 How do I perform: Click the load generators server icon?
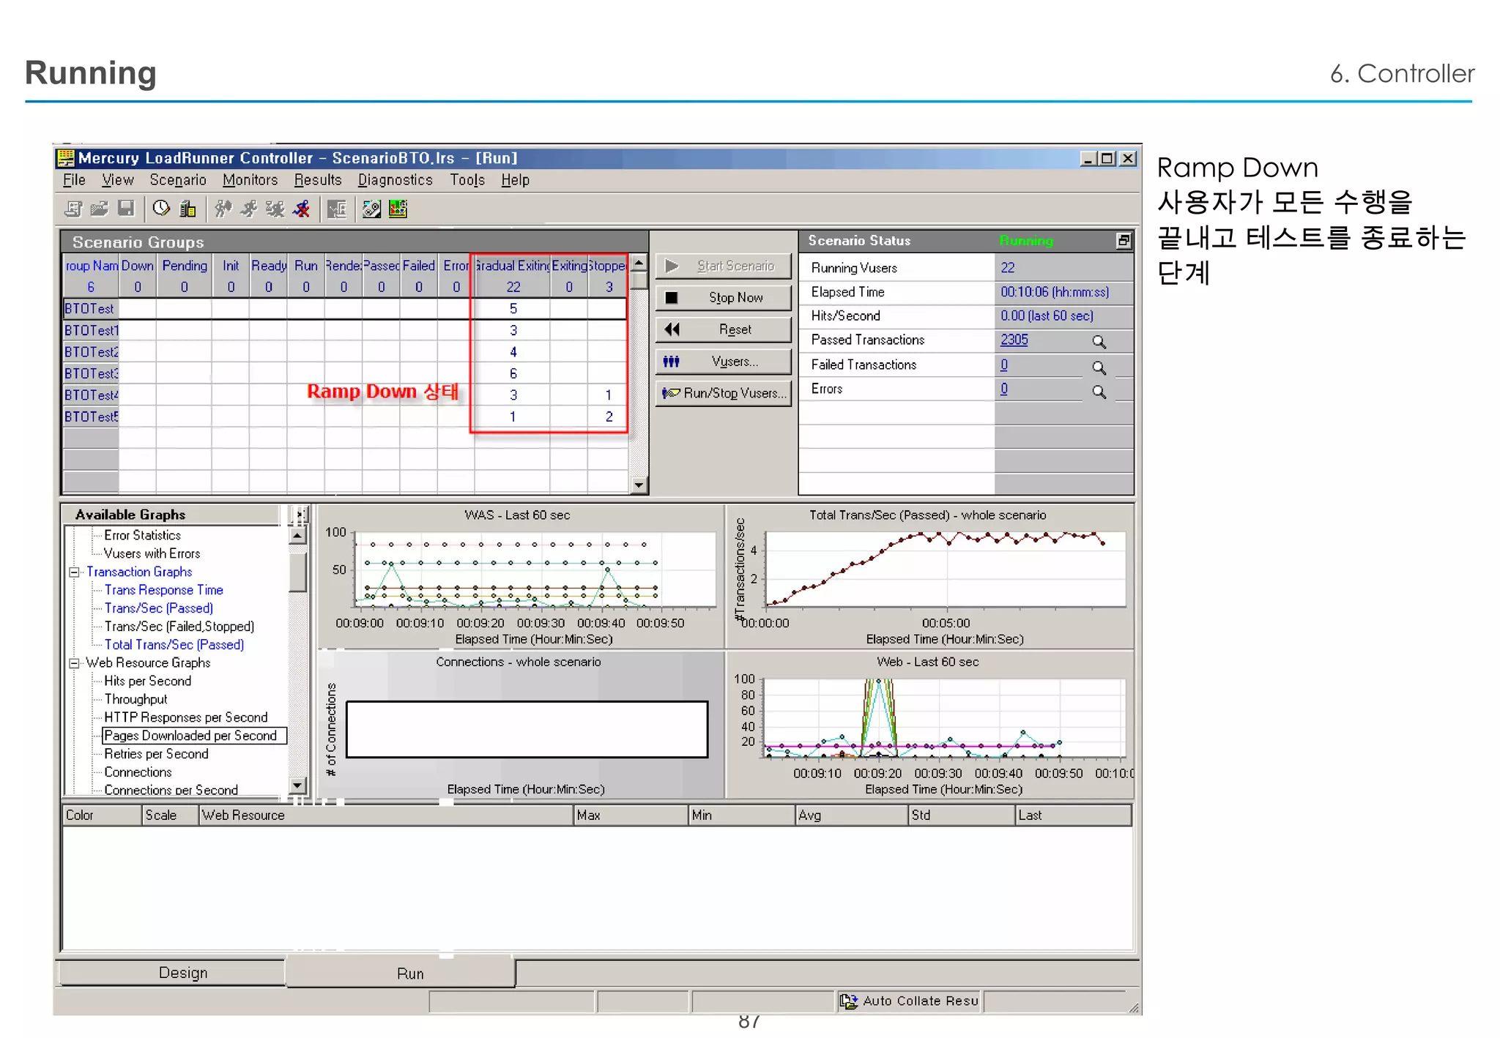pyautogui.click(x=188, y=209)
